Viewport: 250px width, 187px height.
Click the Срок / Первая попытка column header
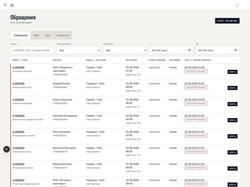pos(198,60)
